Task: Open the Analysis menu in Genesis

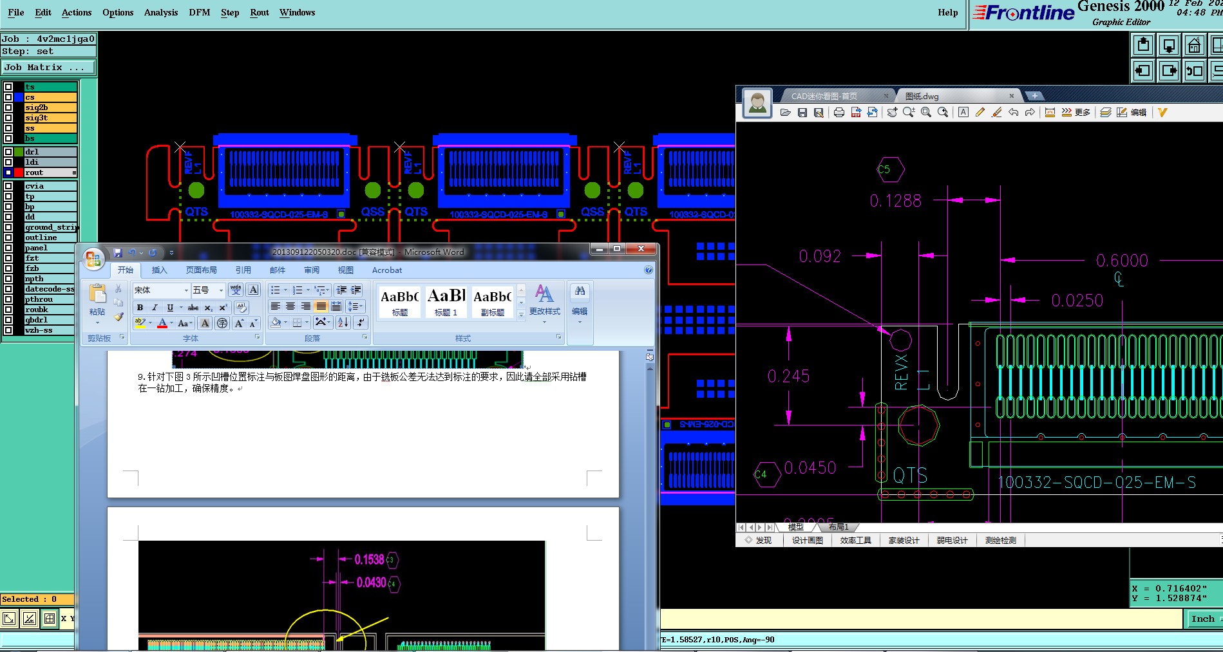Action: (160, 12)
